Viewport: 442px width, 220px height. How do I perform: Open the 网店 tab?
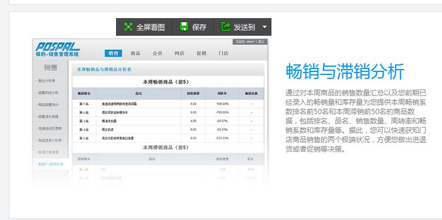(x=179, y=53)
